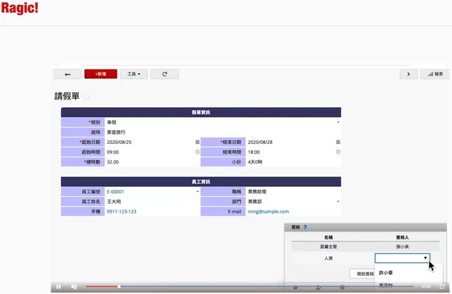Click the clock icon for 起始時間
The image size is (452, 294).
(197, 152)
